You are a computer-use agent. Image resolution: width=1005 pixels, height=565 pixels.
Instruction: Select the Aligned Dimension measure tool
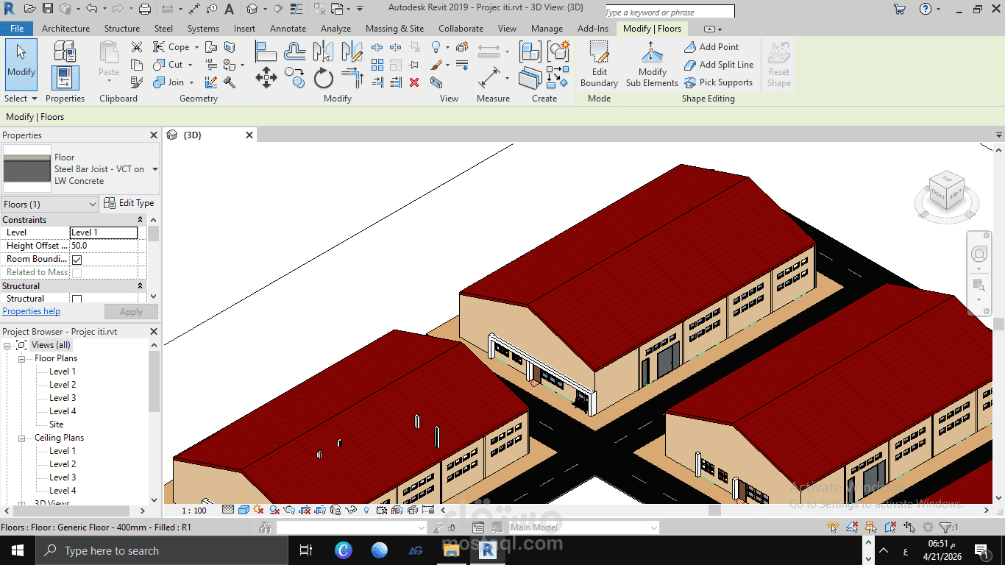pyautogui.click(x=489, y=78)
